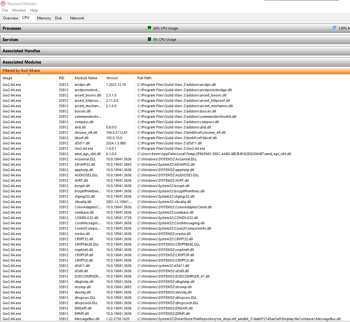Click the green CPU Usage indicator in Services

click(150, 39)
